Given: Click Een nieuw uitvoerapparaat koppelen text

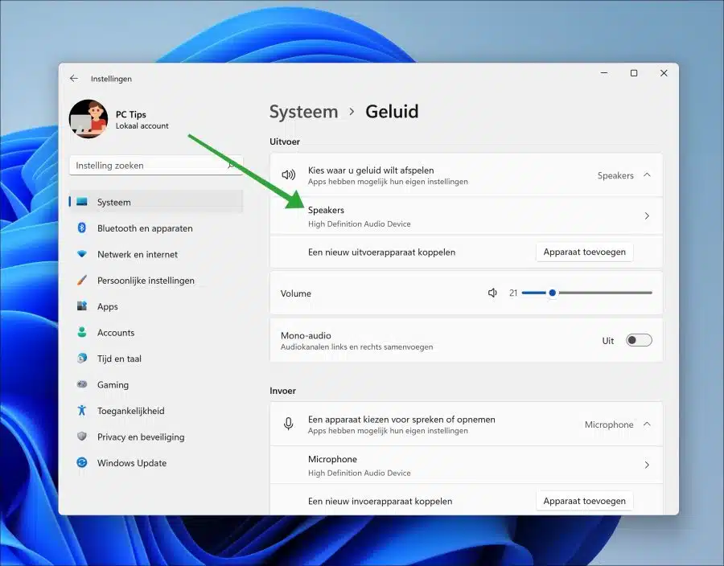Looking at the screenshot, I should click(x=381, y=252).
